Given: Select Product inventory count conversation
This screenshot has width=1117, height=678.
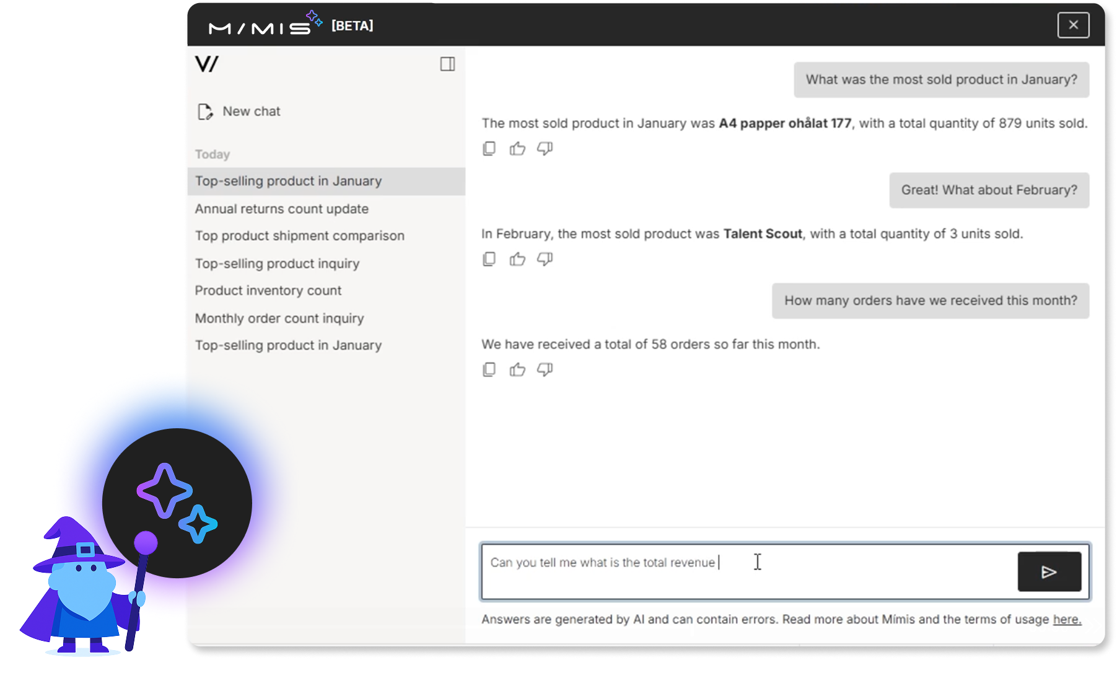Looking at the screenshot, I should 268,291.
